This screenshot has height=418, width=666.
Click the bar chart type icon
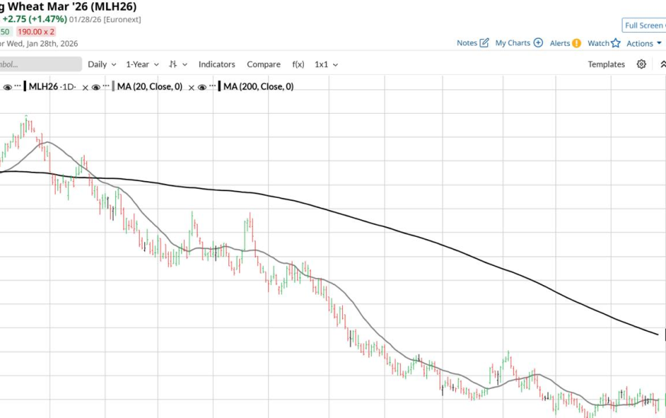click(173, 64)
